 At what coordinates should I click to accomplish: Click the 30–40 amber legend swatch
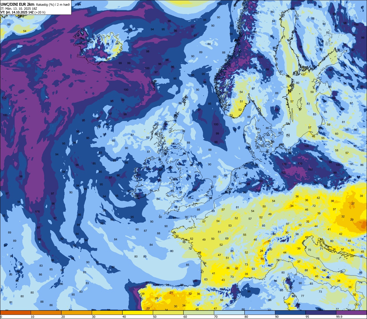pos(107,313)
